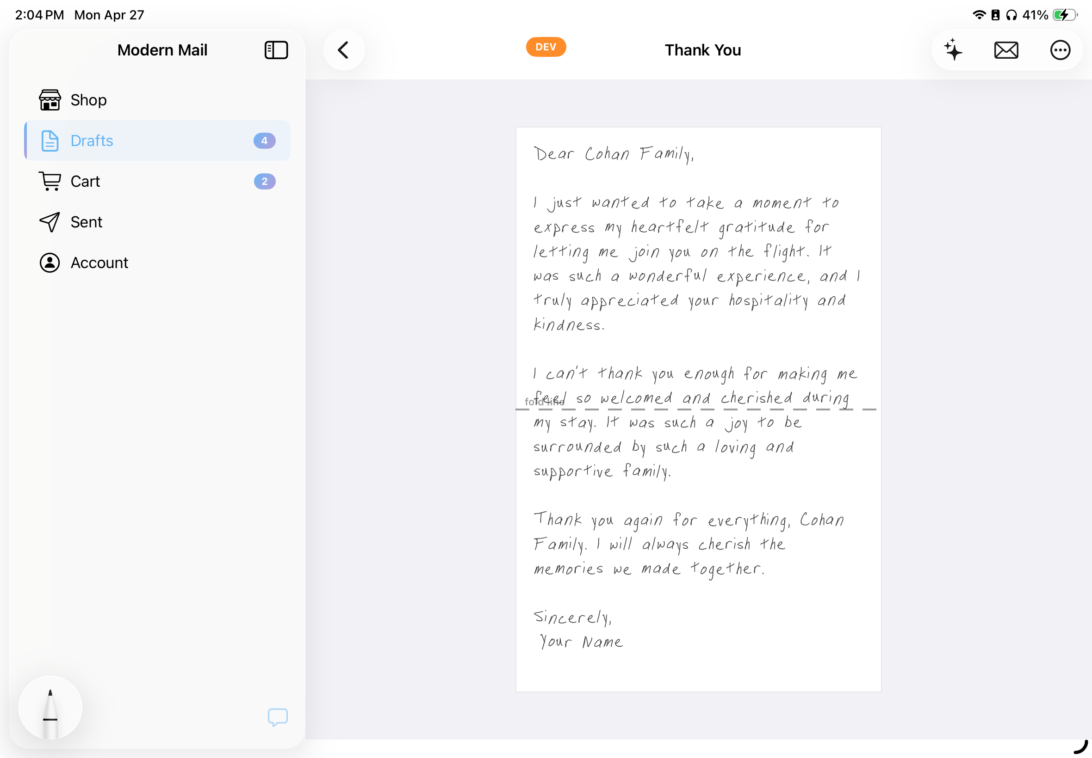Tap the Wi-Fi status icon

tap(979, 15)
